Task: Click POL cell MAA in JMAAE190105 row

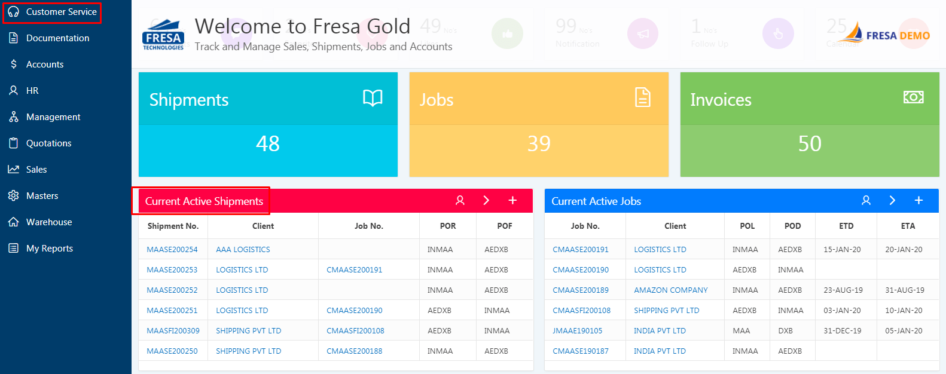Action: click(x=741, y=330)
